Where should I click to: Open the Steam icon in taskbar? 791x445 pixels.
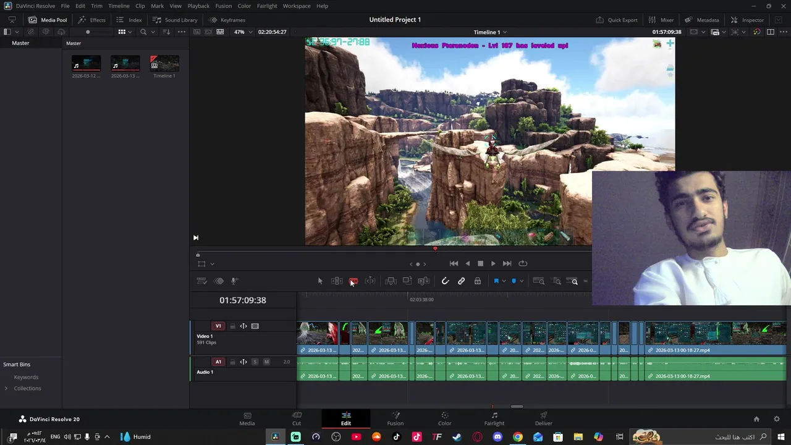457,437
